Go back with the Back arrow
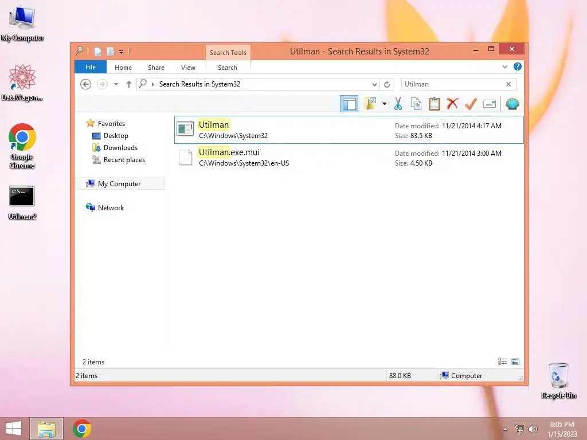This screenshot has height=440, width=587. [86, 84]
